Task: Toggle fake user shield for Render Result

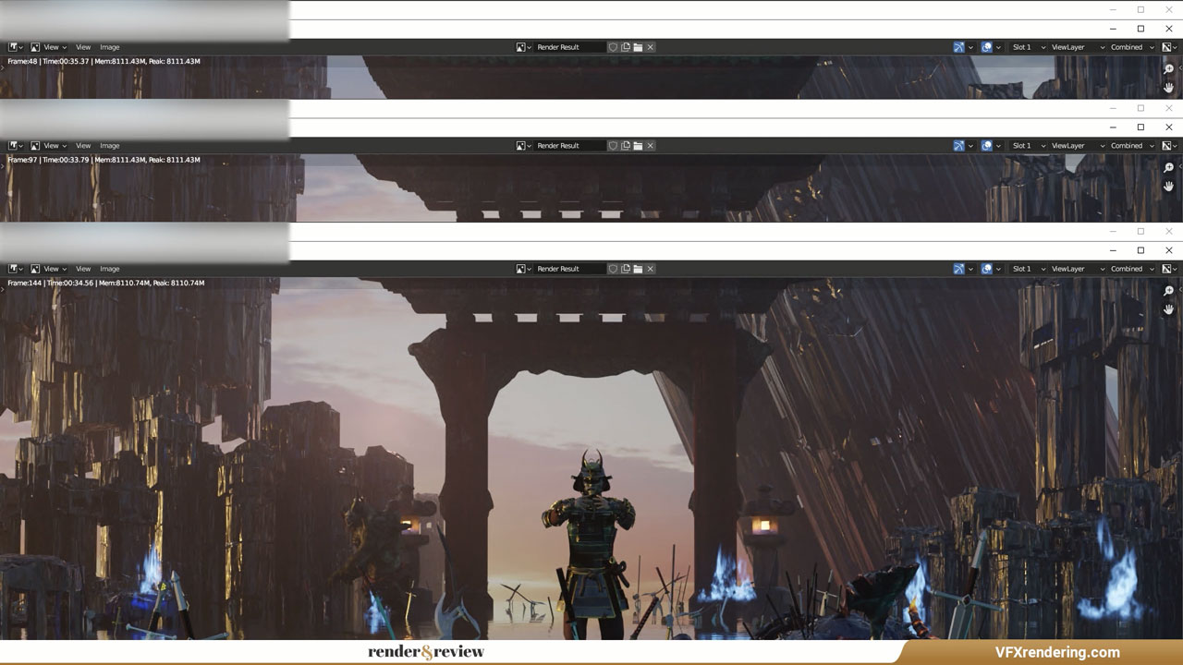Action: pyautogui.click(x=613, y=269)
